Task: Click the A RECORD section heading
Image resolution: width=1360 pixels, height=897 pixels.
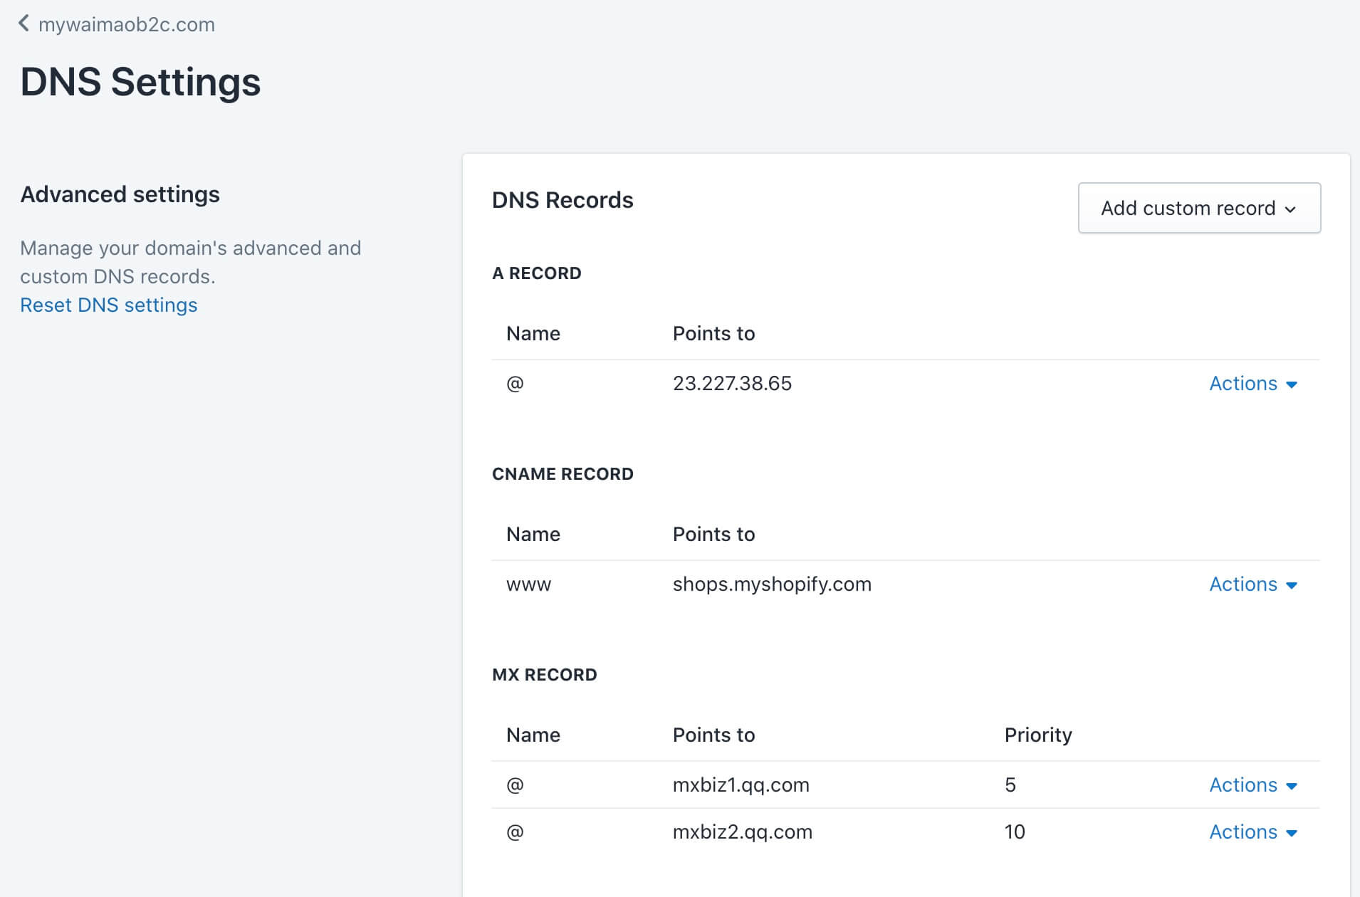Action: pos(537,273)
